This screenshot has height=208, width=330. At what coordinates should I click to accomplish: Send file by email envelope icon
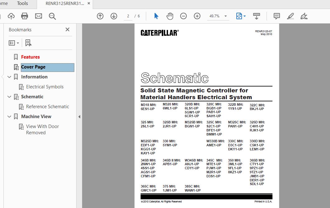point(39,16)
